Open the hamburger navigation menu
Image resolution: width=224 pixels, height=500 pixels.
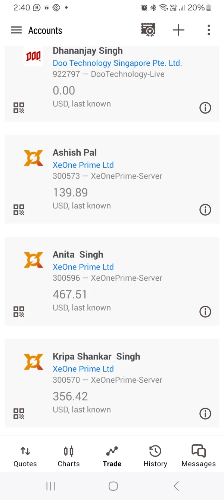tap(16, 30)
